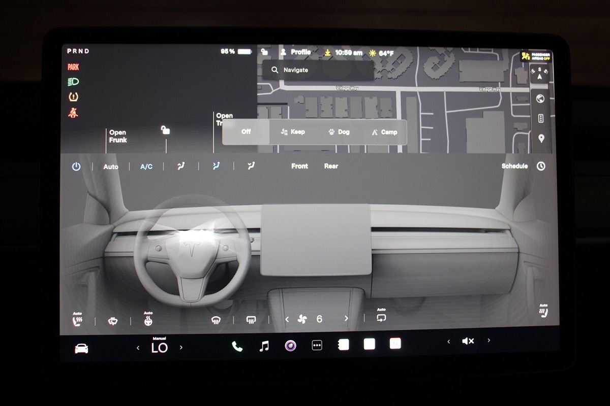Image resolution: width=610 pixels, height=406 pixels.
Task: Turn on front windshield defrost
Action: (x=216, y=320)
